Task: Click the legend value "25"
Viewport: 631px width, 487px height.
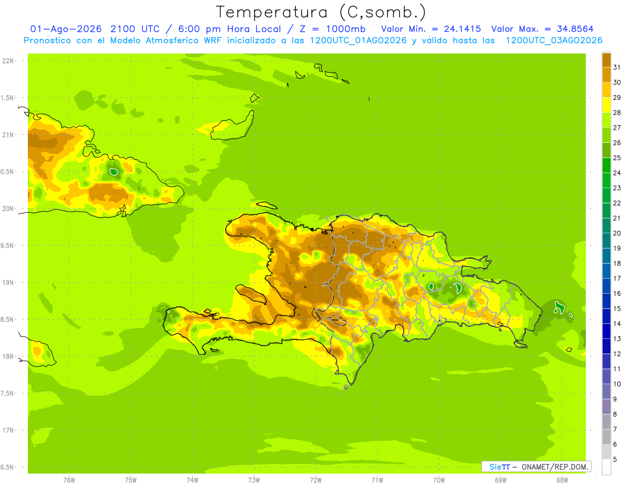Action: tap(617, 158)
